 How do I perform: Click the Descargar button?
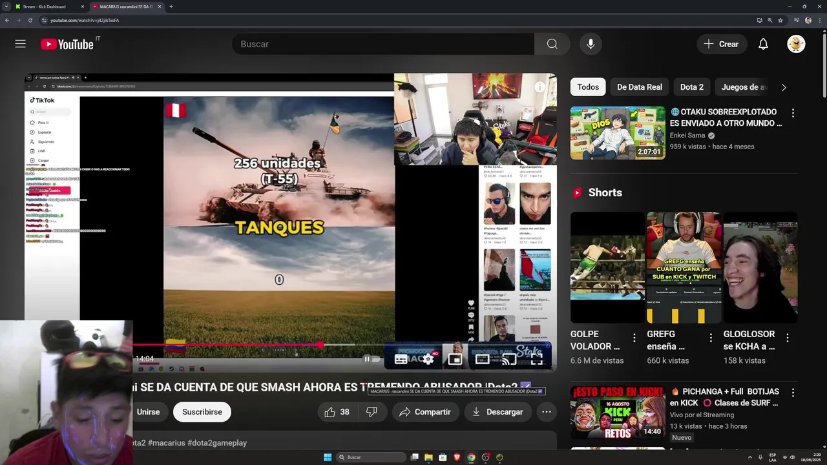[497, 412]
